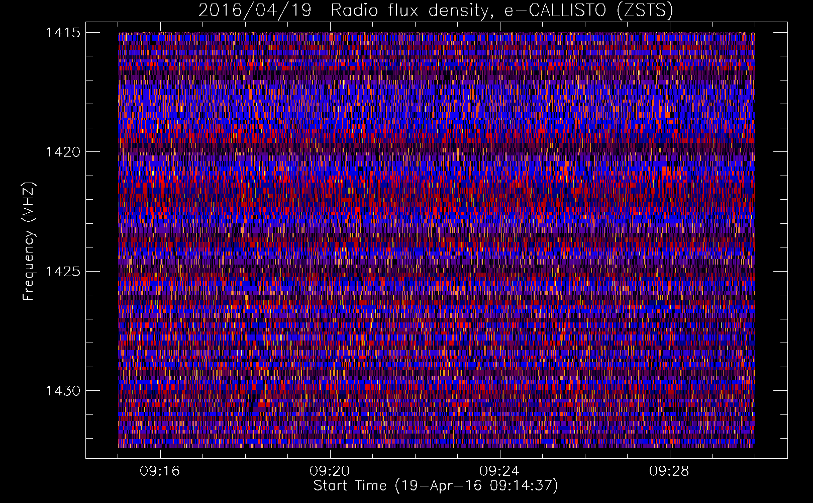
Task: Select the 1415 frequency axis label
Action: [63, 33]
